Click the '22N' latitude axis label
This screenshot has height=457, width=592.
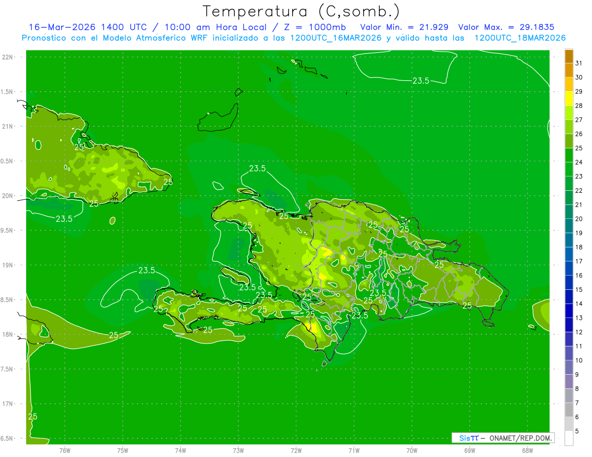7,57
